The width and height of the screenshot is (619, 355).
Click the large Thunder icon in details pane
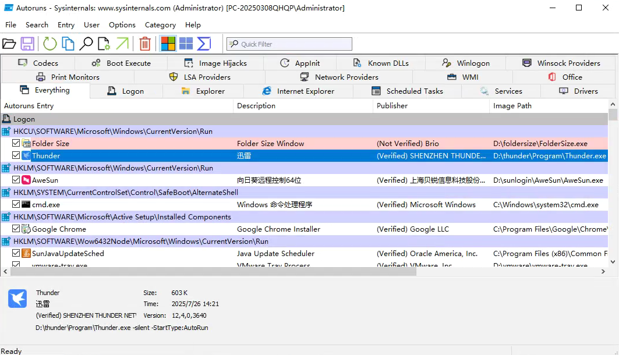click(17, 299)
